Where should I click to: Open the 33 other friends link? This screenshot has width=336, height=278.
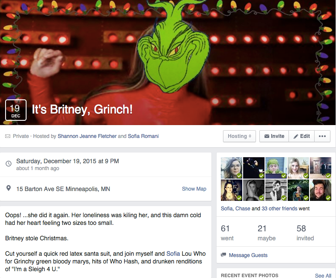(280, 209)
